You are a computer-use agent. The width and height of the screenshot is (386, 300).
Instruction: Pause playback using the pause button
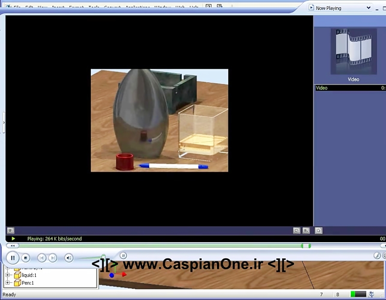[x=13, y=258]
